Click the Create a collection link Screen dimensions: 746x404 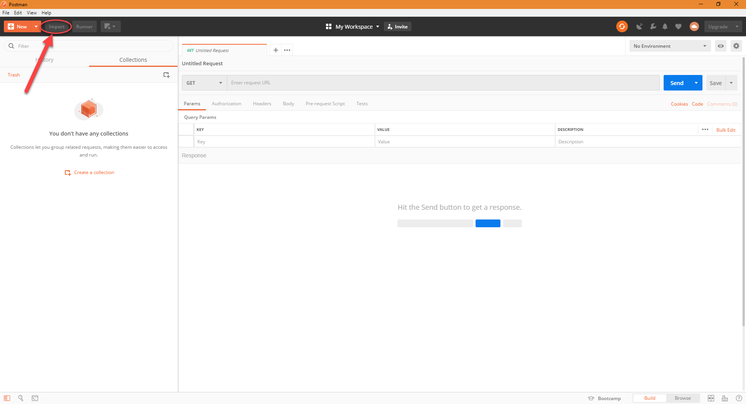pyautogui.click(x=90, y=172)
